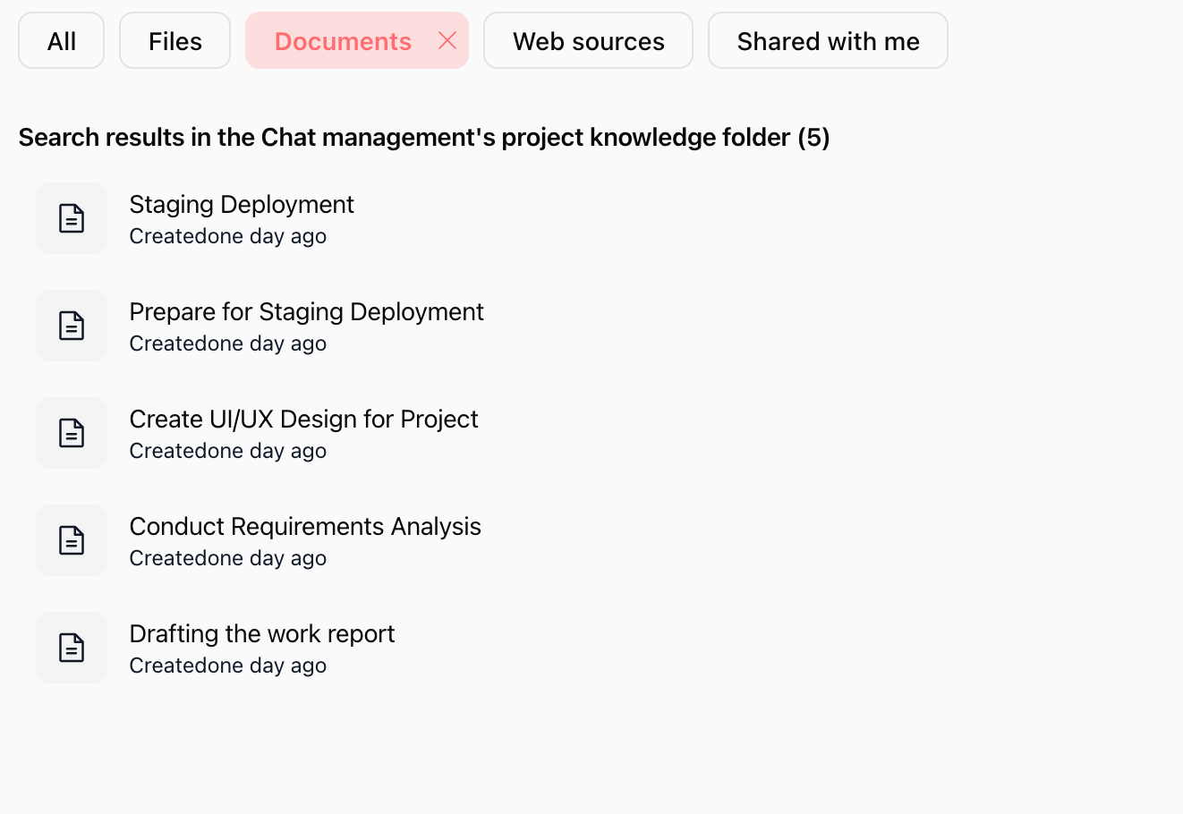Click the Conduct Requirements Analysis document icon
Image resolution: width=1183 pixels, height=814 pixels.
coord(72,540)
